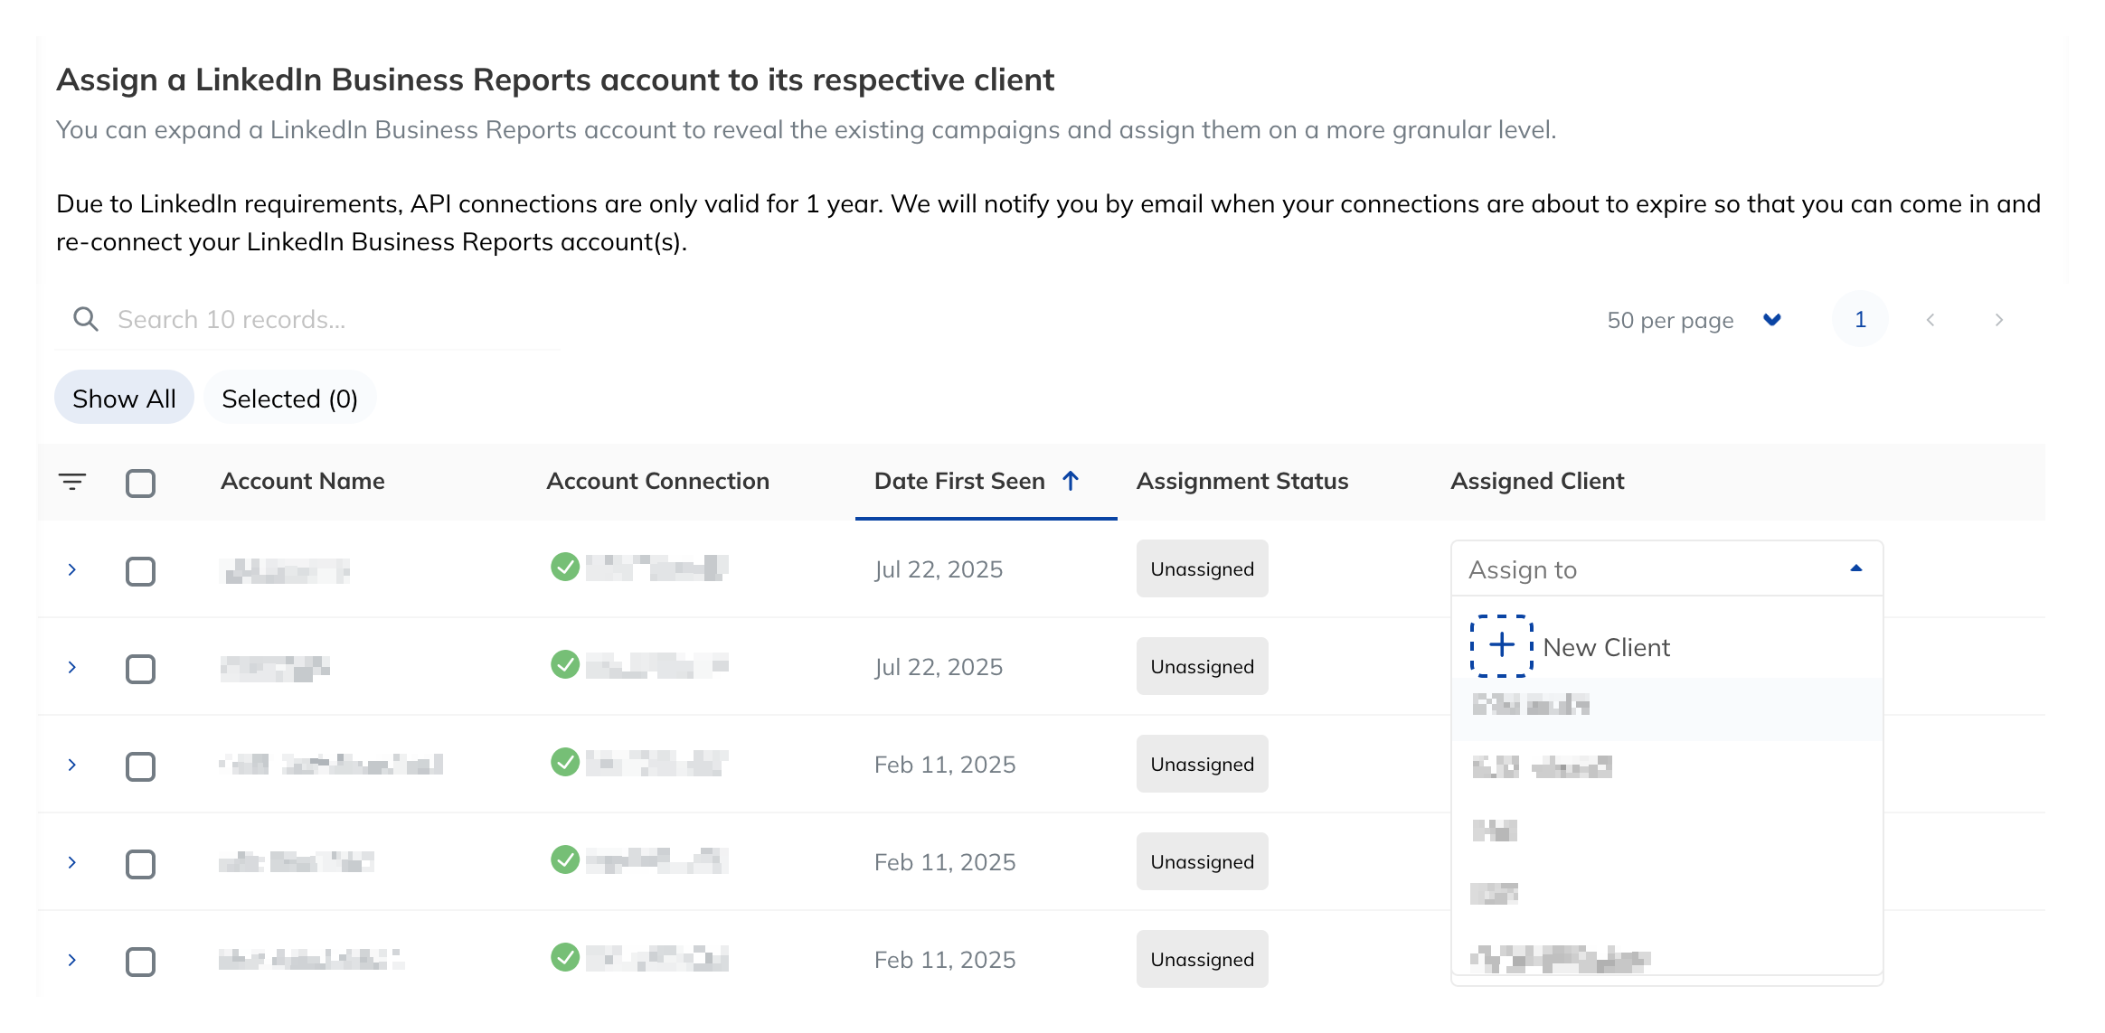
Task: Click Unassigned badge in first row
Action: 1202,568
